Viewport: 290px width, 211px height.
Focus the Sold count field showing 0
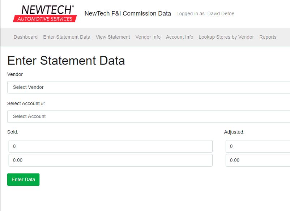click(x=110, y=146)
